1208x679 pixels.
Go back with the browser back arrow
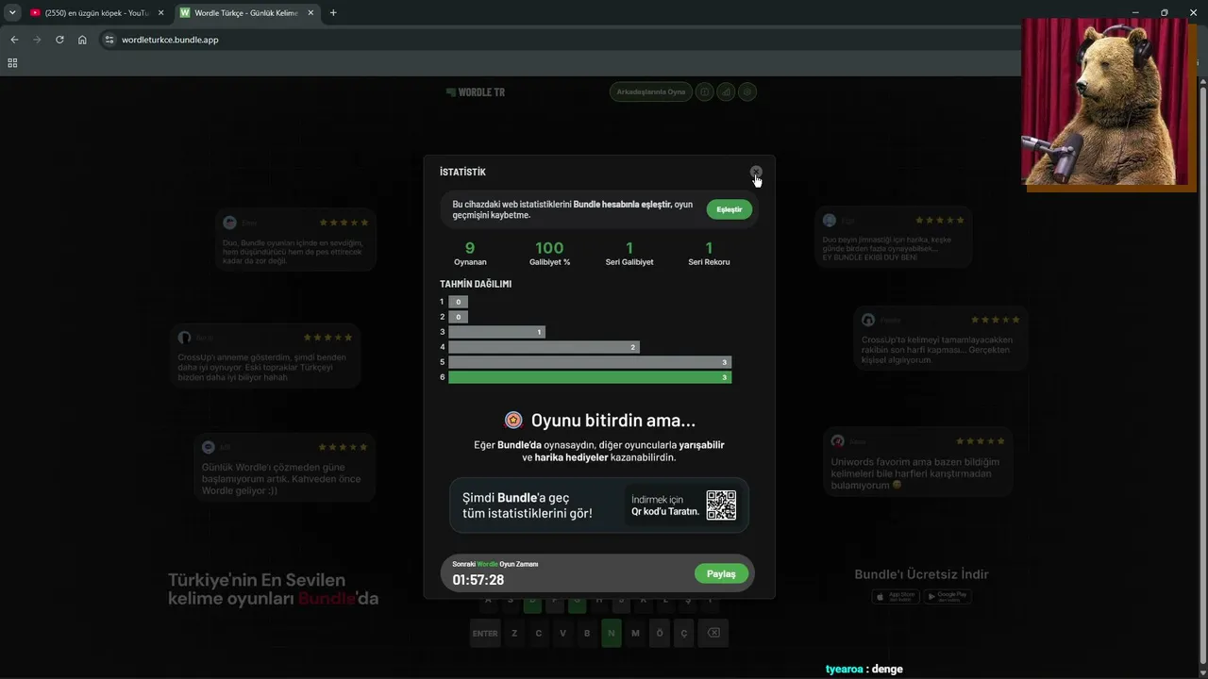tap(14, 40)
